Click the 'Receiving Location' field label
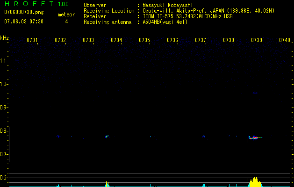The width and height of the screenshot is (294, 187). click(x=109, y=11)
